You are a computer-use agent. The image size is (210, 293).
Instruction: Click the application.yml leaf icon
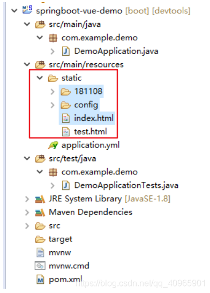click(x=53, y=145)
